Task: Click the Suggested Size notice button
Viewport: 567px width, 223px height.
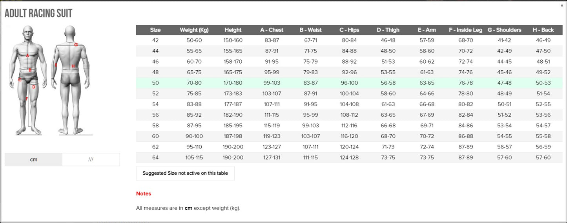Action: 185,173
